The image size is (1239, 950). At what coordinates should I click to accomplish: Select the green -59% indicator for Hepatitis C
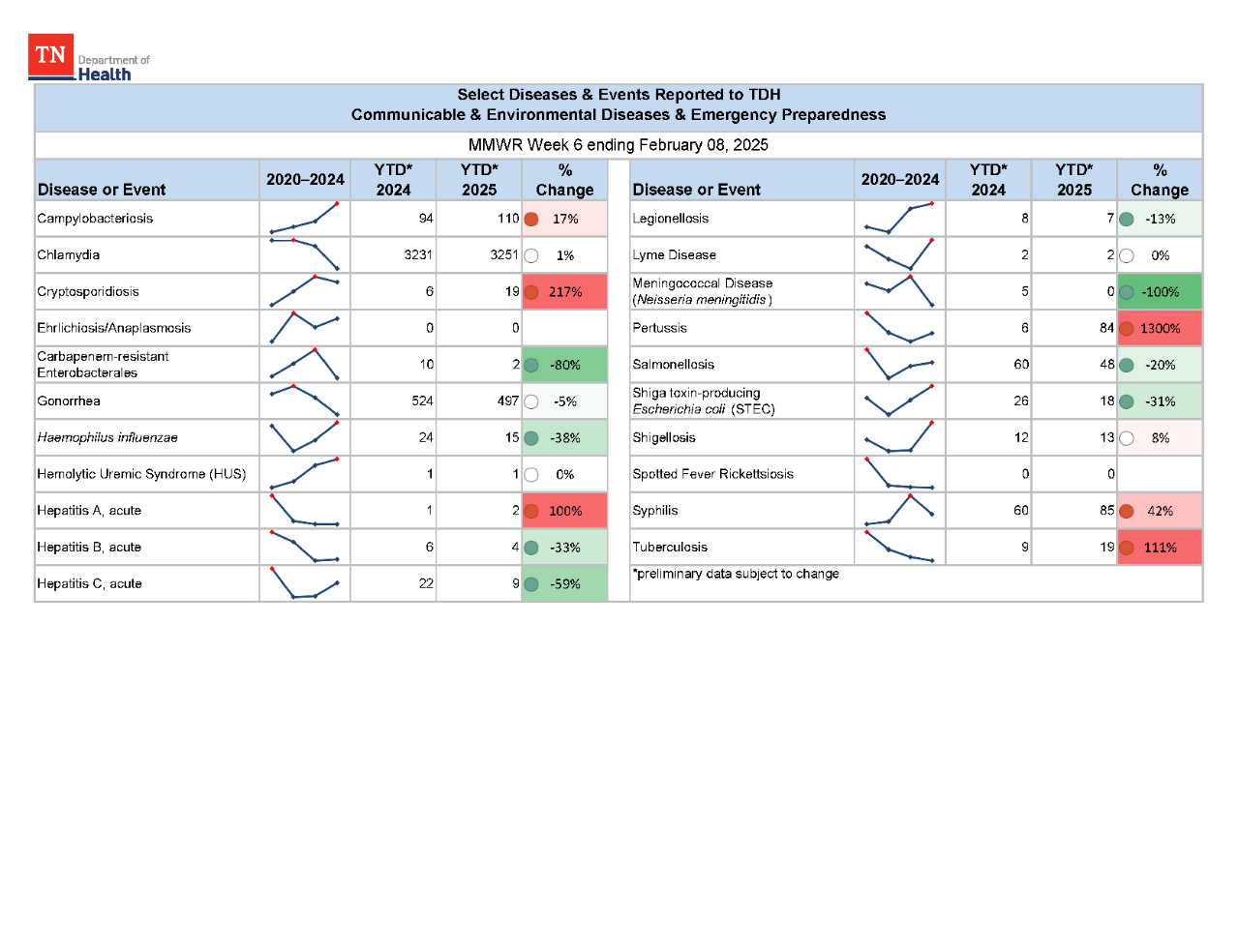coord(531,583)
